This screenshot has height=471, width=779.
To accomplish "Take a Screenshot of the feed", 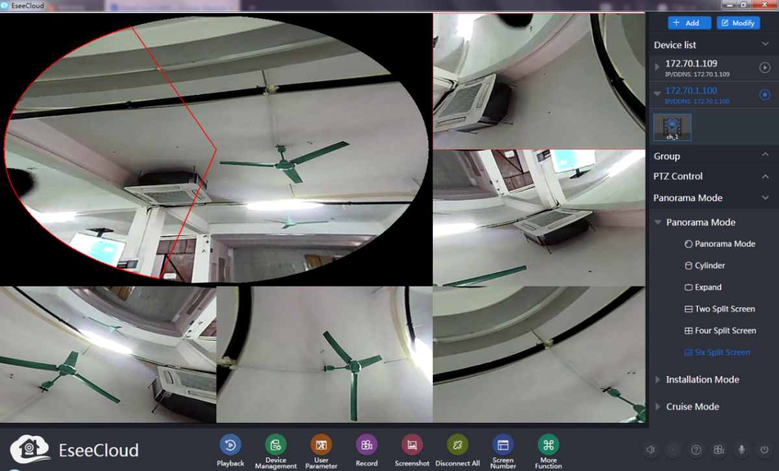I will click(412, 445).
